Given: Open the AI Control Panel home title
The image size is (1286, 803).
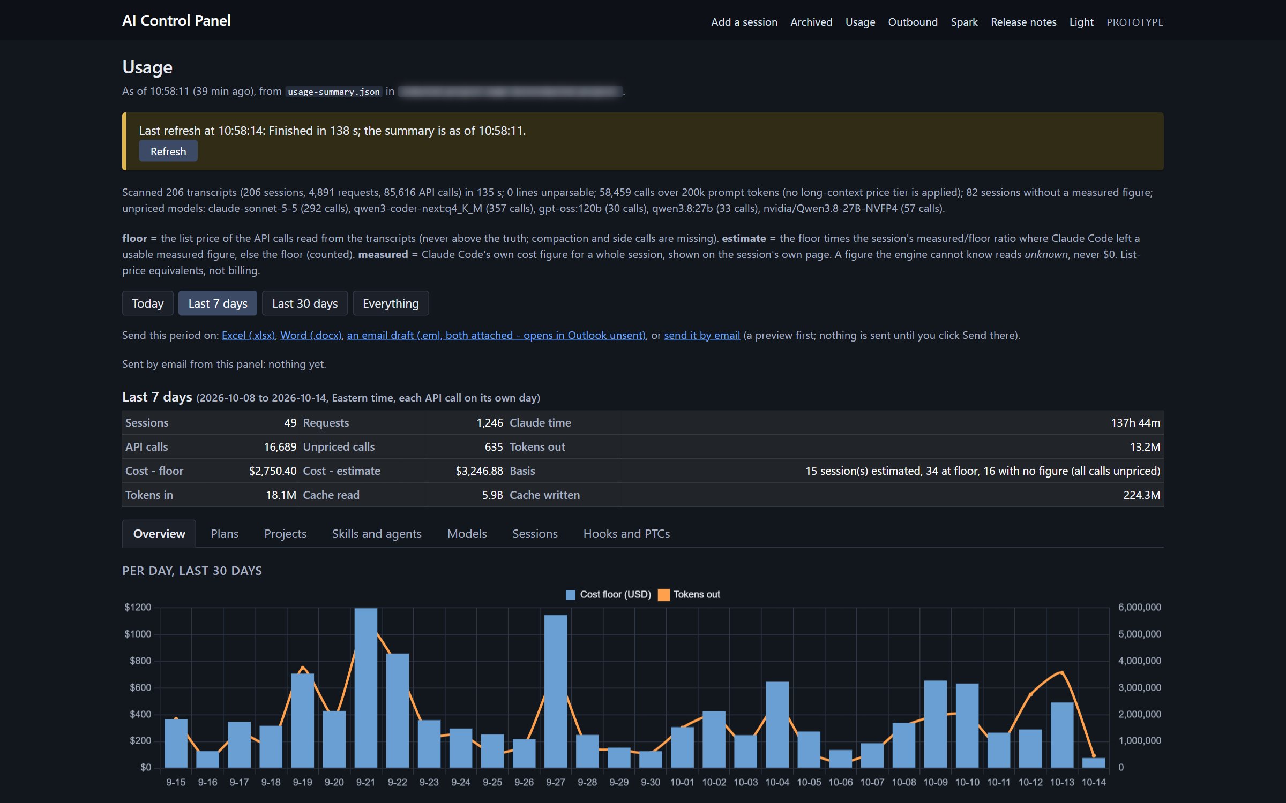Looking at the screenshot, I should [x=176, y=20].
